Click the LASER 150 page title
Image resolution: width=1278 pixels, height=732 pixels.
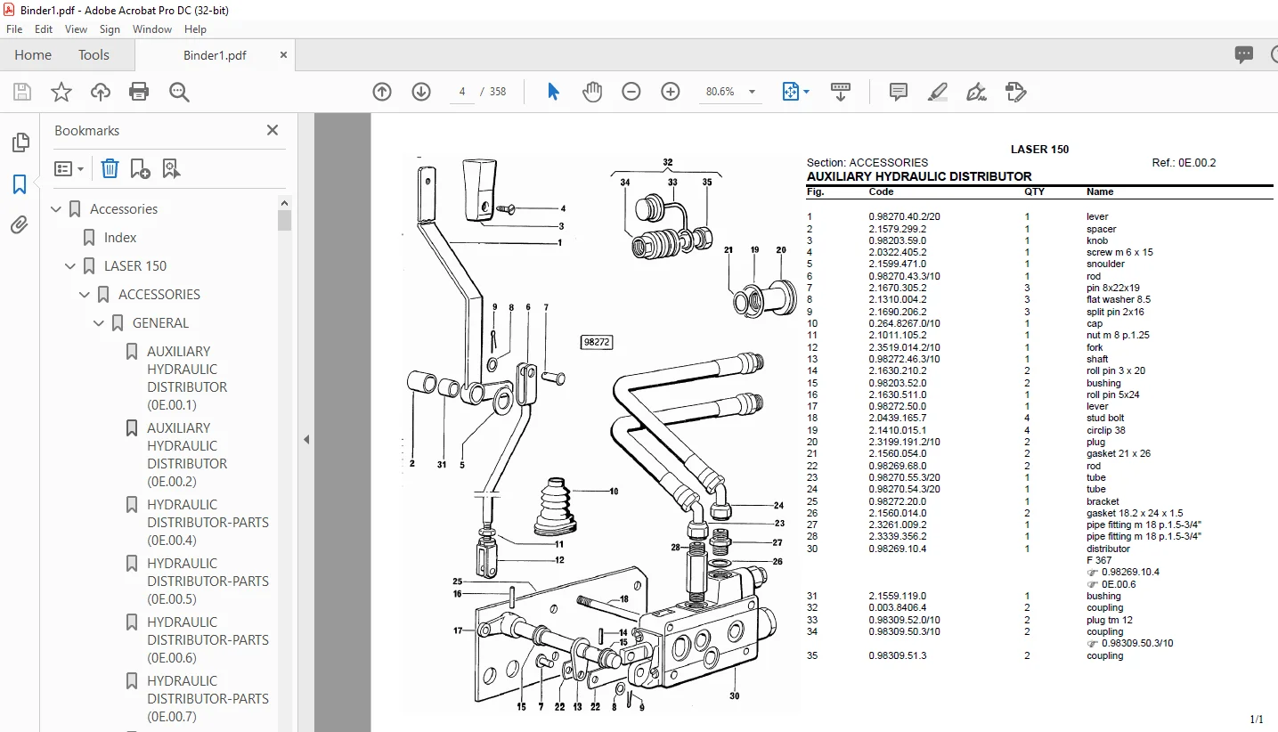point(1039,150)
